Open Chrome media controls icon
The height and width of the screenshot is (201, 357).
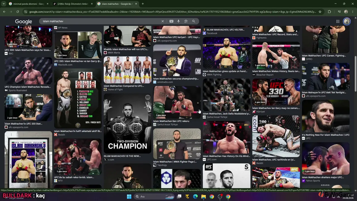coord(339,12)
